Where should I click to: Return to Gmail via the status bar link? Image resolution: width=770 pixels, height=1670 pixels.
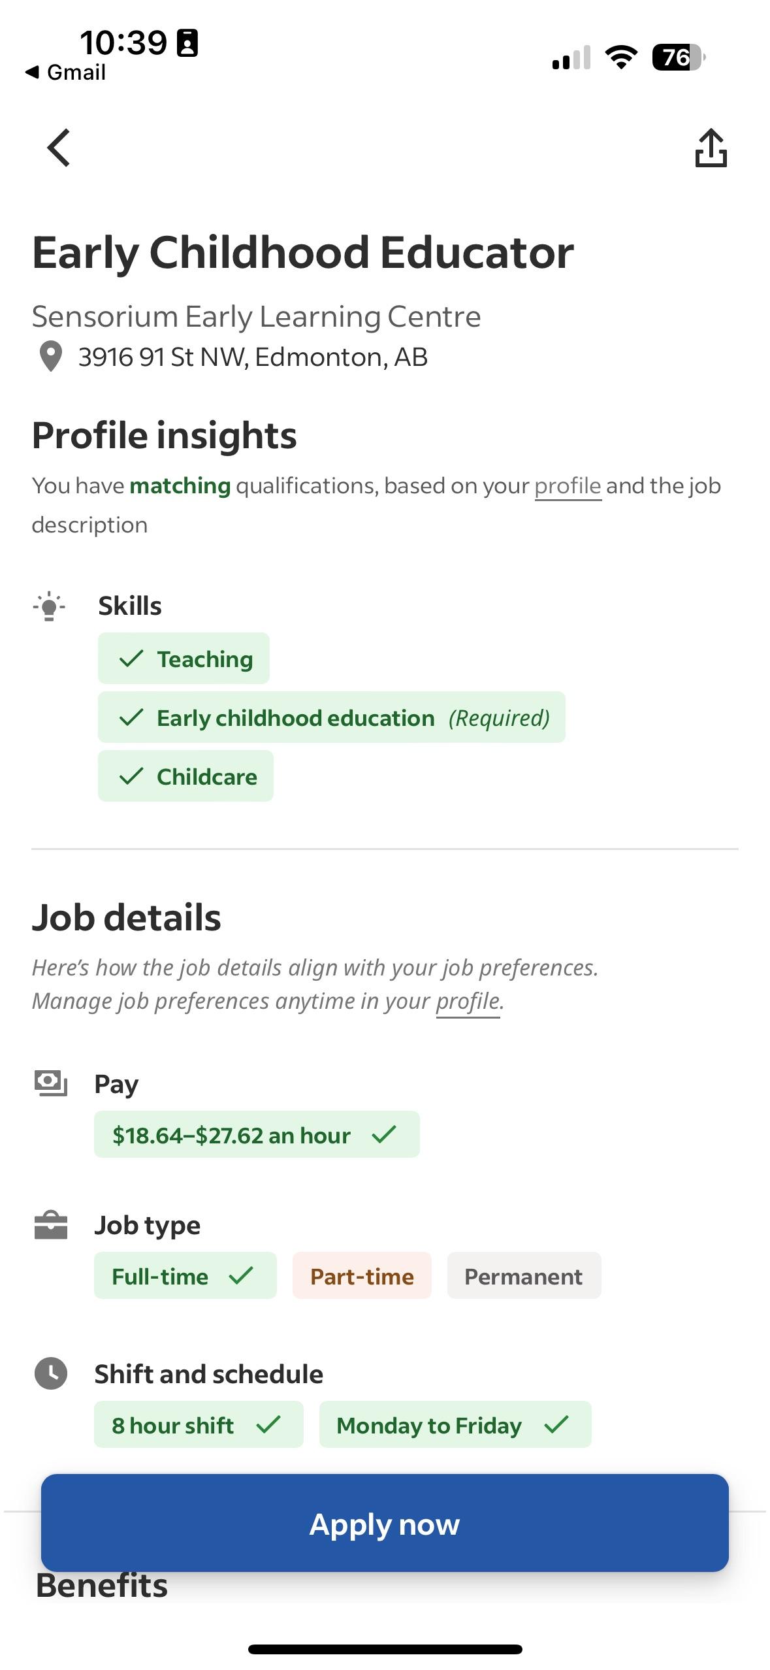tap(69, 72)
